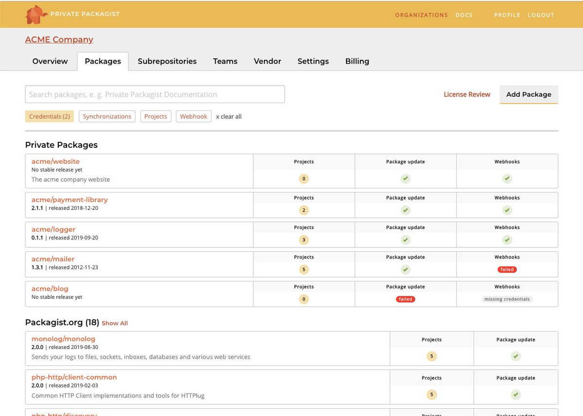583x416 pixels.
Task: Open the acme/logger package
Action: [53, 229]
